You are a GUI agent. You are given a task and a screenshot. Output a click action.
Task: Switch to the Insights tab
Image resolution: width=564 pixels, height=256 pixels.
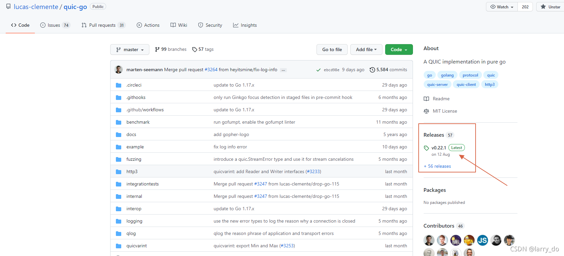coord(245,25)
